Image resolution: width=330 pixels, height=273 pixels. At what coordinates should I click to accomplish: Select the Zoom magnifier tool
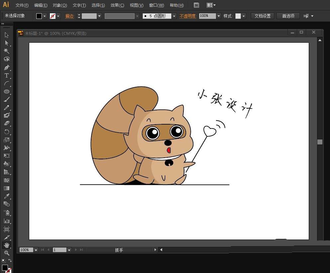(x=6, y=253)
